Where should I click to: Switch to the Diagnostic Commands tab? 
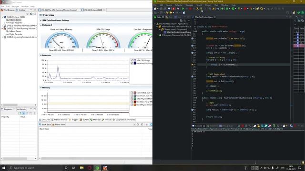click(x=124, y=120)
